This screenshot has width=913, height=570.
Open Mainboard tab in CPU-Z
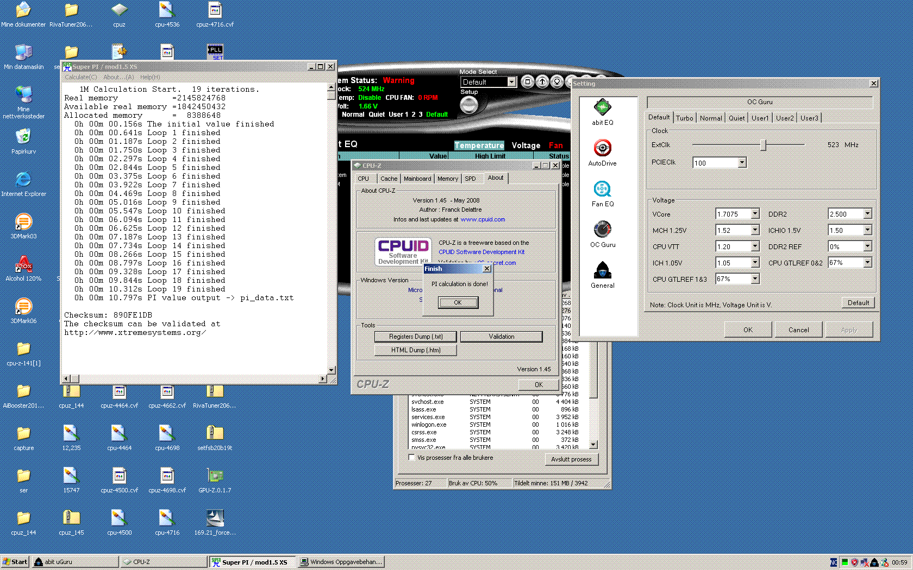coord(417,179)
